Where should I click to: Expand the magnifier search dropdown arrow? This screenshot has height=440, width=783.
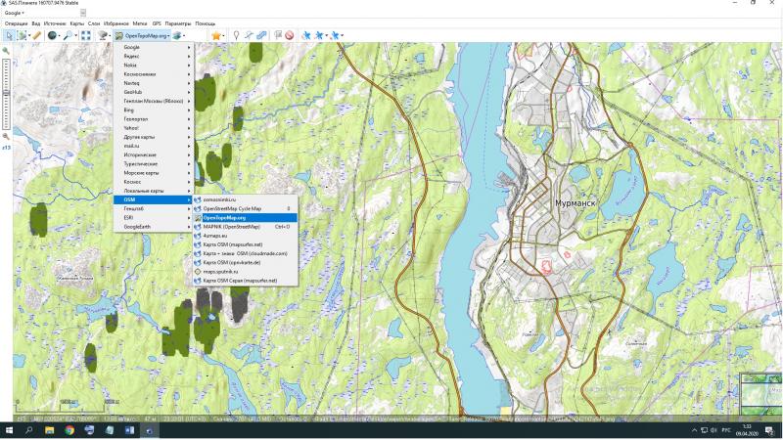(76, 35)
